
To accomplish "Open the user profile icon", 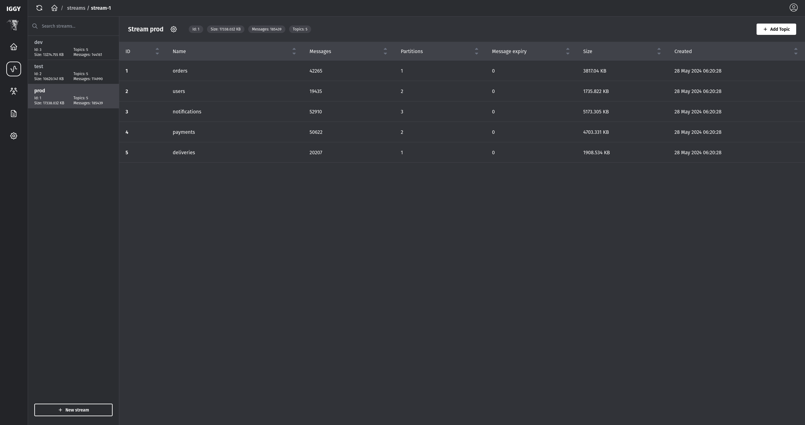I will (x=793, y=8).
